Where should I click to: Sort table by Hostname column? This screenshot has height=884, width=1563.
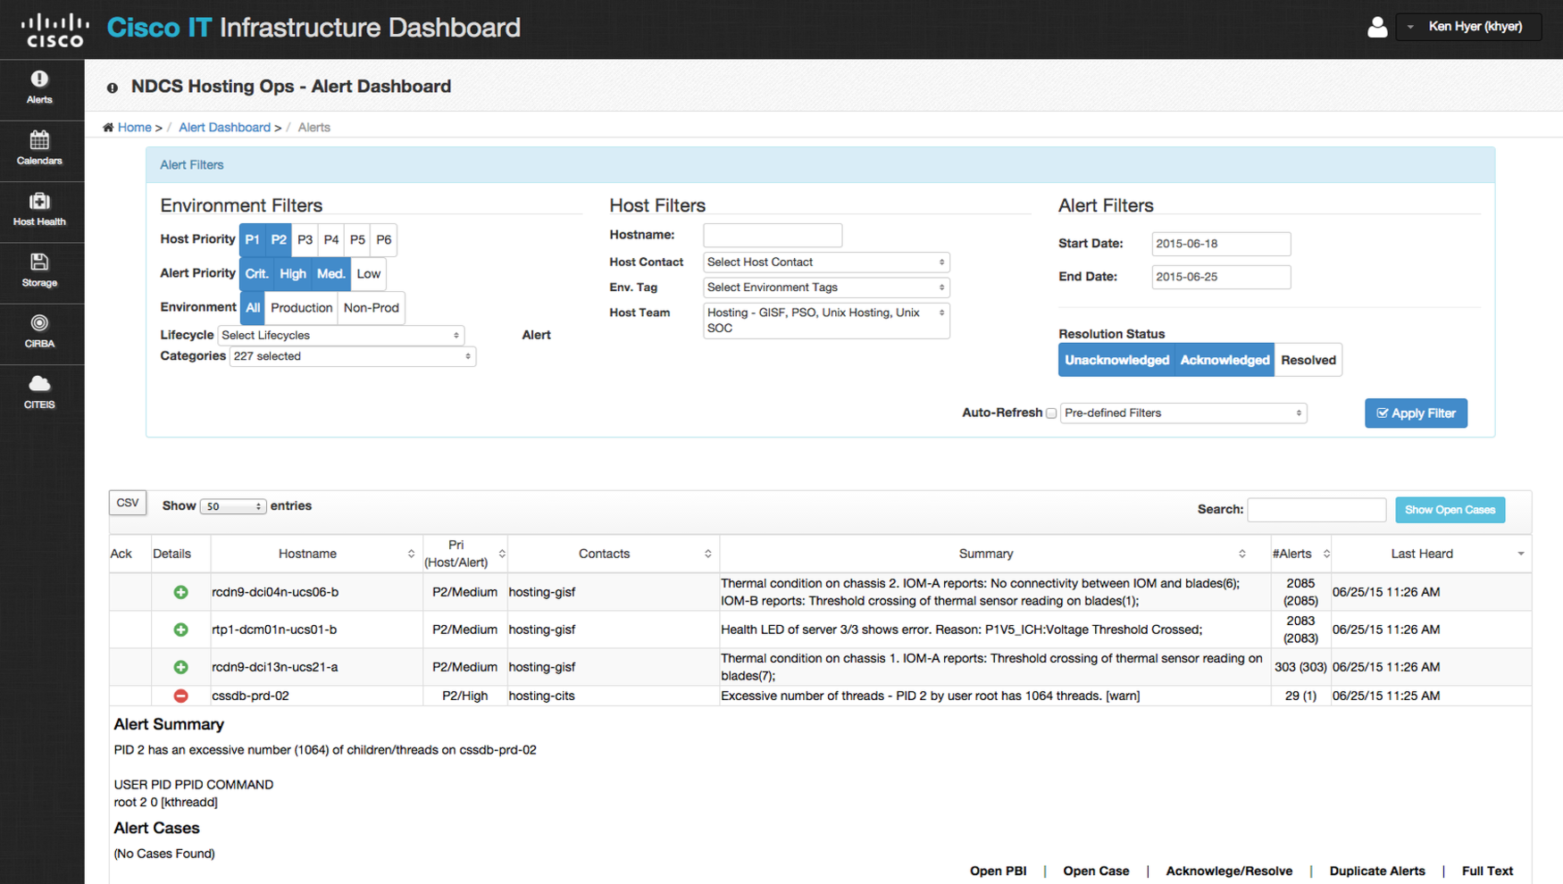[x=307, y=554]
